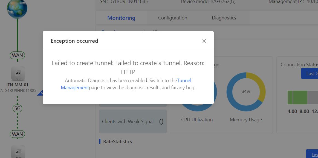
Task: Click green segment of connection status bar
Action: (297, 97)
